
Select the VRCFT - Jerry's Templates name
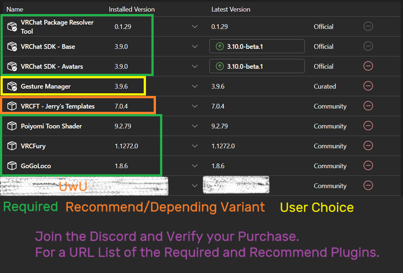[x=58, y=106]
